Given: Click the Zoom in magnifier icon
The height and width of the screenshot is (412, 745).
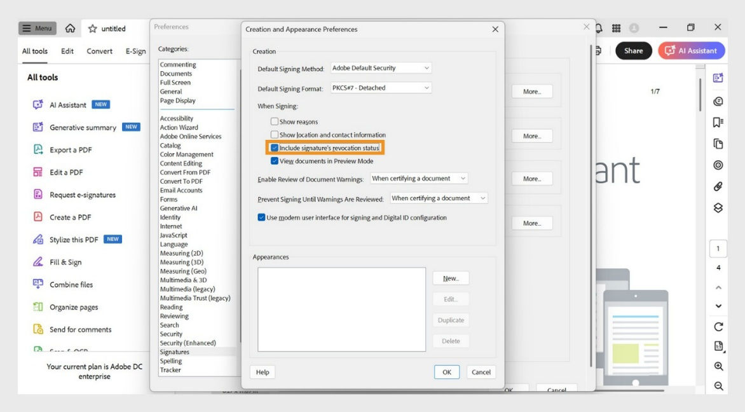Looking at the screenshot, I should click(718, 366).
